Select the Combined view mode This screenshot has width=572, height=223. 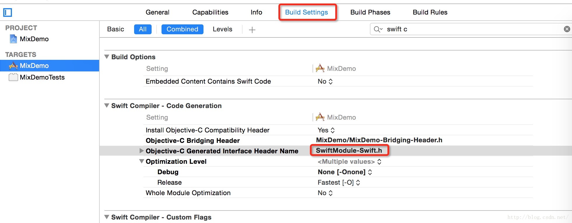click(x=183, y=29)
